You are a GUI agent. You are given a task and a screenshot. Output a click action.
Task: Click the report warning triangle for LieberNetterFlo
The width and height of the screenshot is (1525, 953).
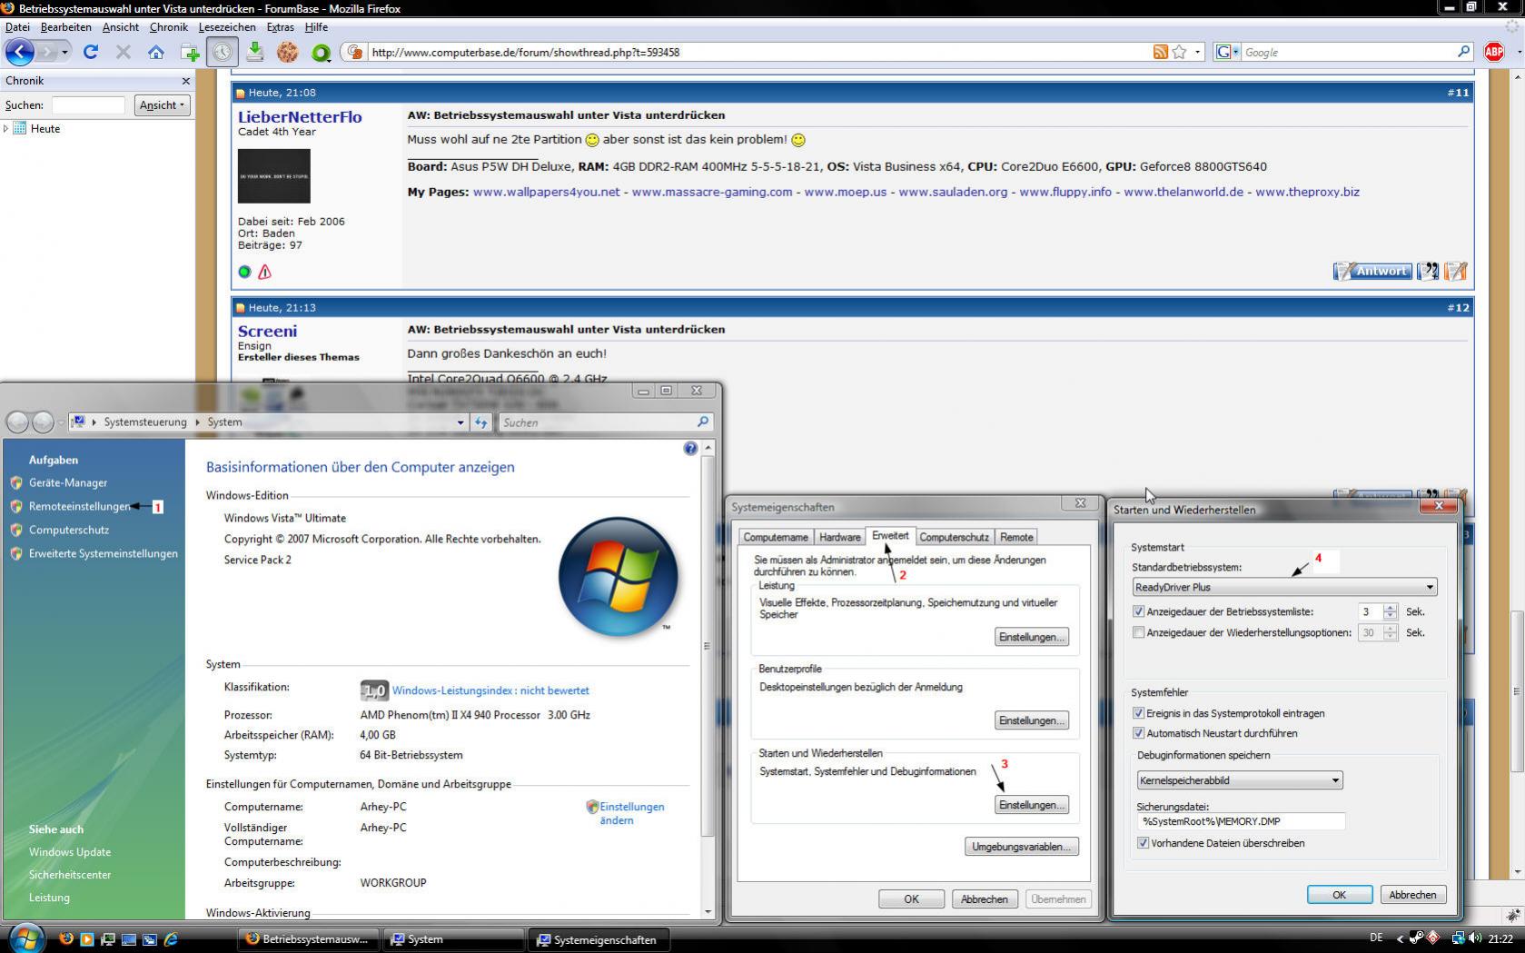point(264,272)
